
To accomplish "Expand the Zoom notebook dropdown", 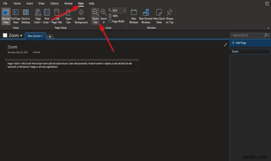I will (x=21, y=36).
